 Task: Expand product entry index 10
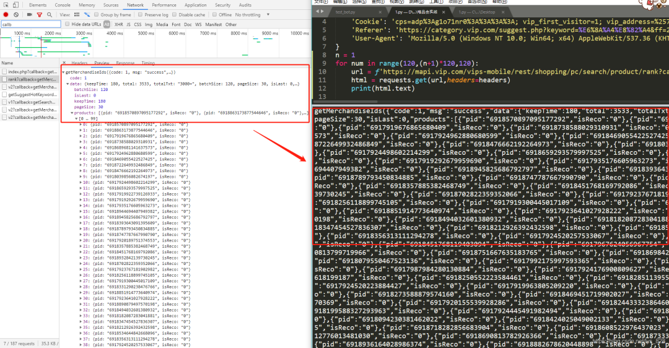(x=81, y=183)
